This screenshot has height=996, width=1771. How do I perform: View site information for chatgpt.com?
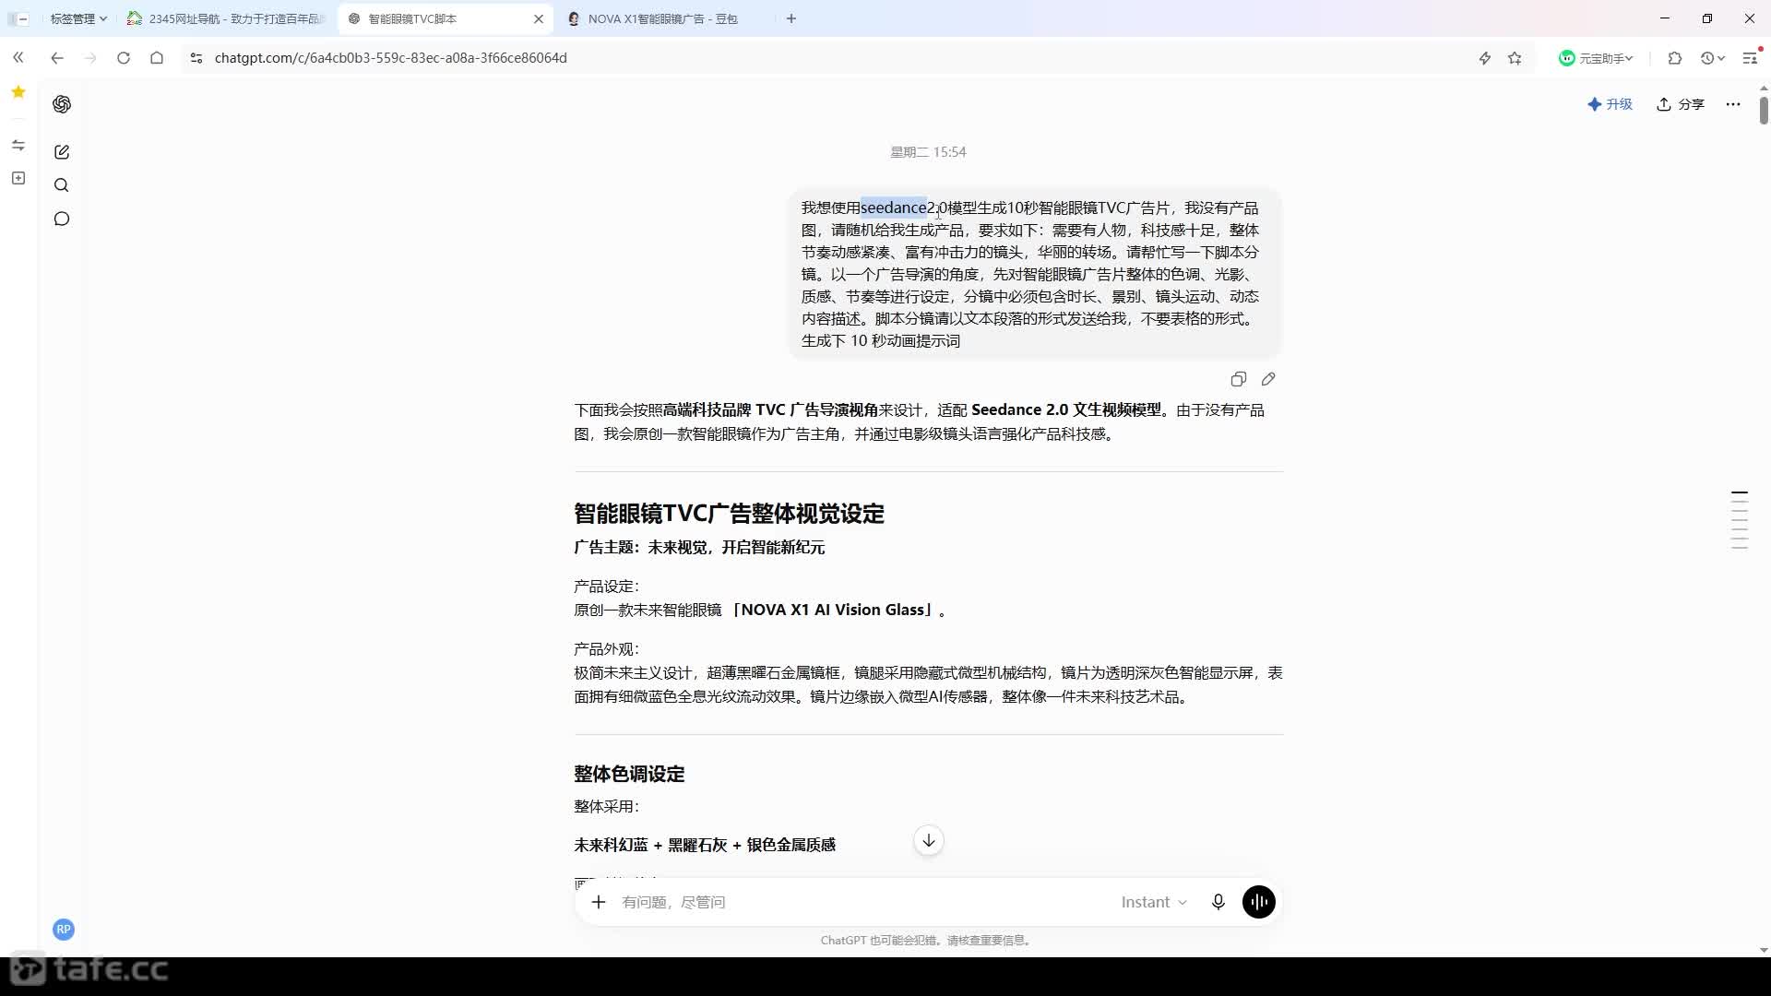196,58
